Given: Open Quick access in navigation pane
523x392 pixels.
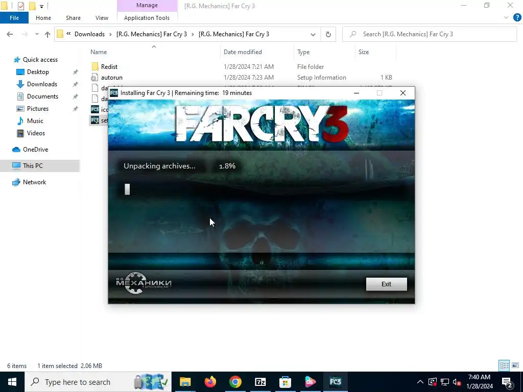Looking at the screenshot, I should [x=40, y=60].
